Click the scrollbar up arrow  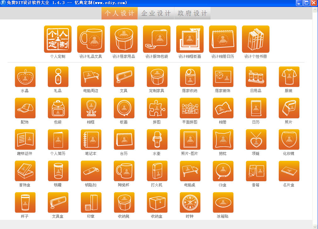(x=315, y=10)
